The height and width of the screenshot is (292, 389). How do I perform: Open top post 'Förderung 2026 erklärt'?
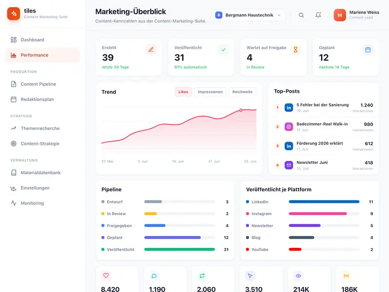coord(323,146)
